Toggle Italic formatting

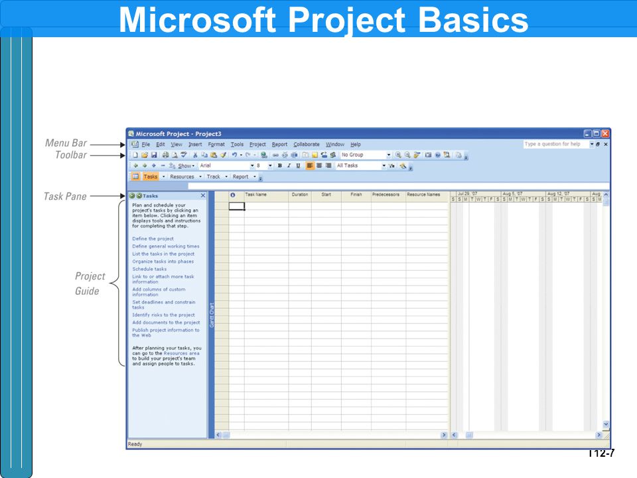289,166
